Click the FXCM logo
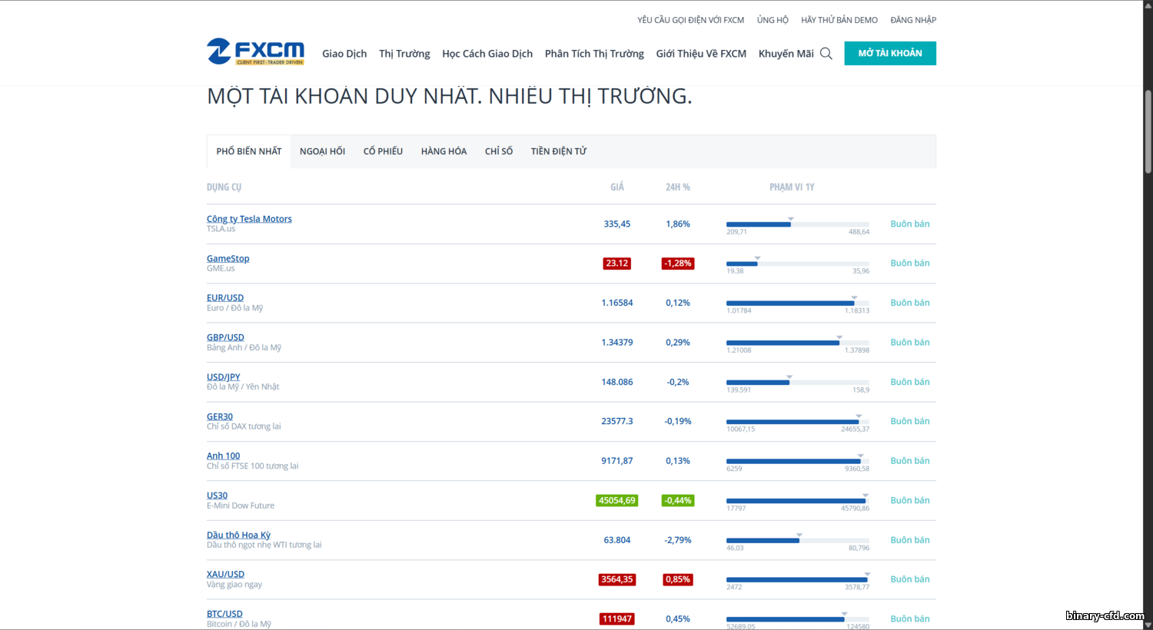 [255, 51]
